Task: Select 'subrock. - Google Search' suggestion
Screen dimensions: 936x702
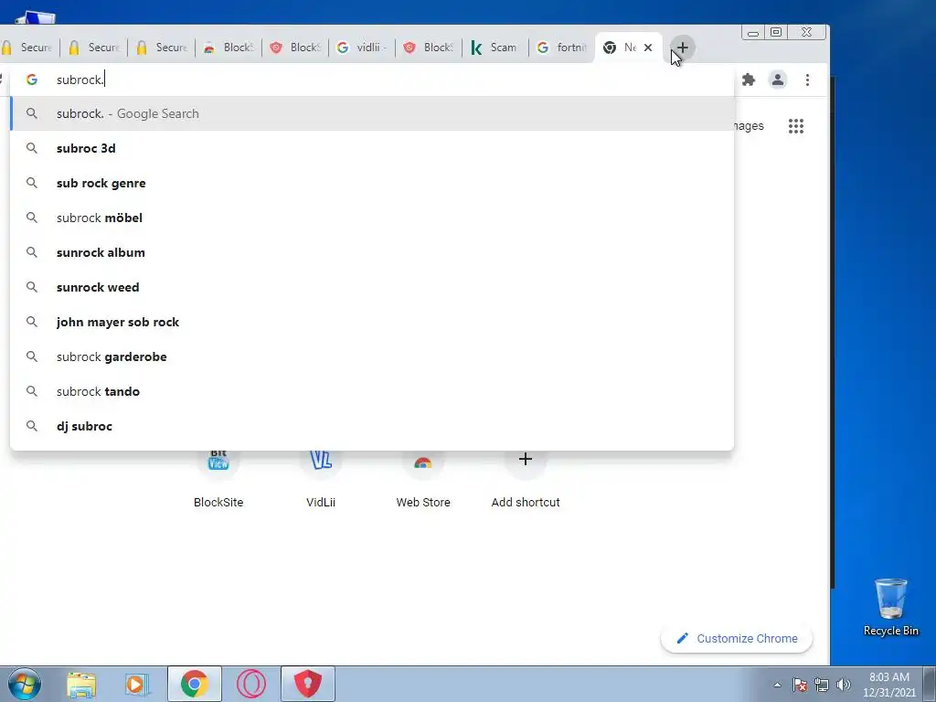Action: tap(372, 113)
